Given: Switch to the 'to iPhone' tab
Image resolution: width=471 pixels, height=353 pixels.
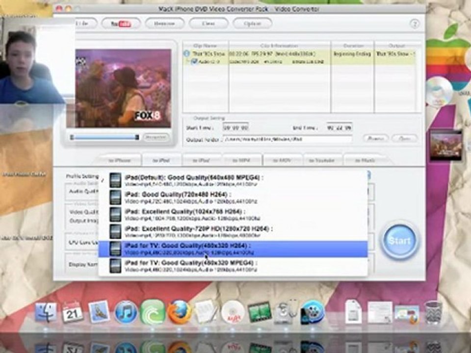Looking at the screenshot, I should click(x=119, y=160).
